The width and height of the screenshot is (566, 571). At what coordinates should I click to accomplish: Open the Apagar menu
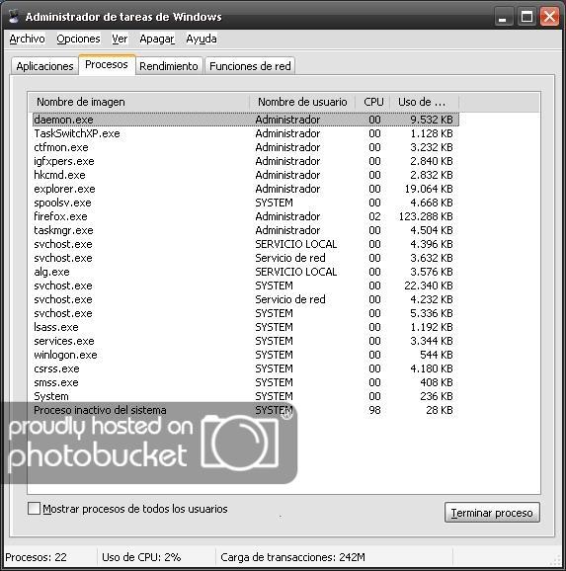point(157,39)
